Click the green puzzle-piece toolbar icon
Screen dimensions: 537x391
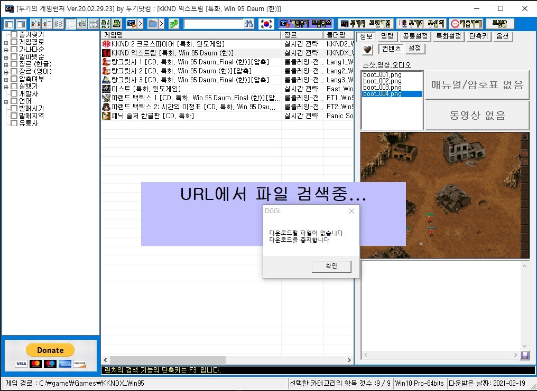[x=173, y=24]
